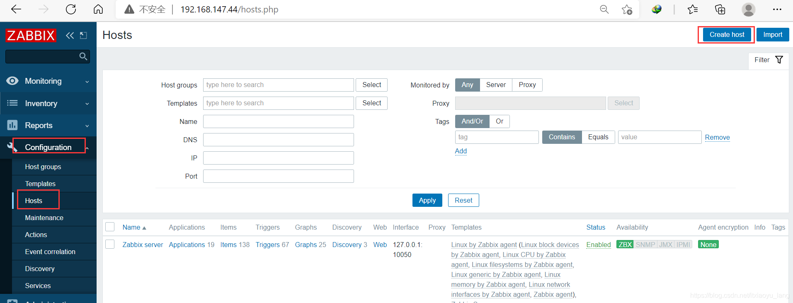
Task: Open browser settings ellipsis menu
Action: [x=777, y=9]
